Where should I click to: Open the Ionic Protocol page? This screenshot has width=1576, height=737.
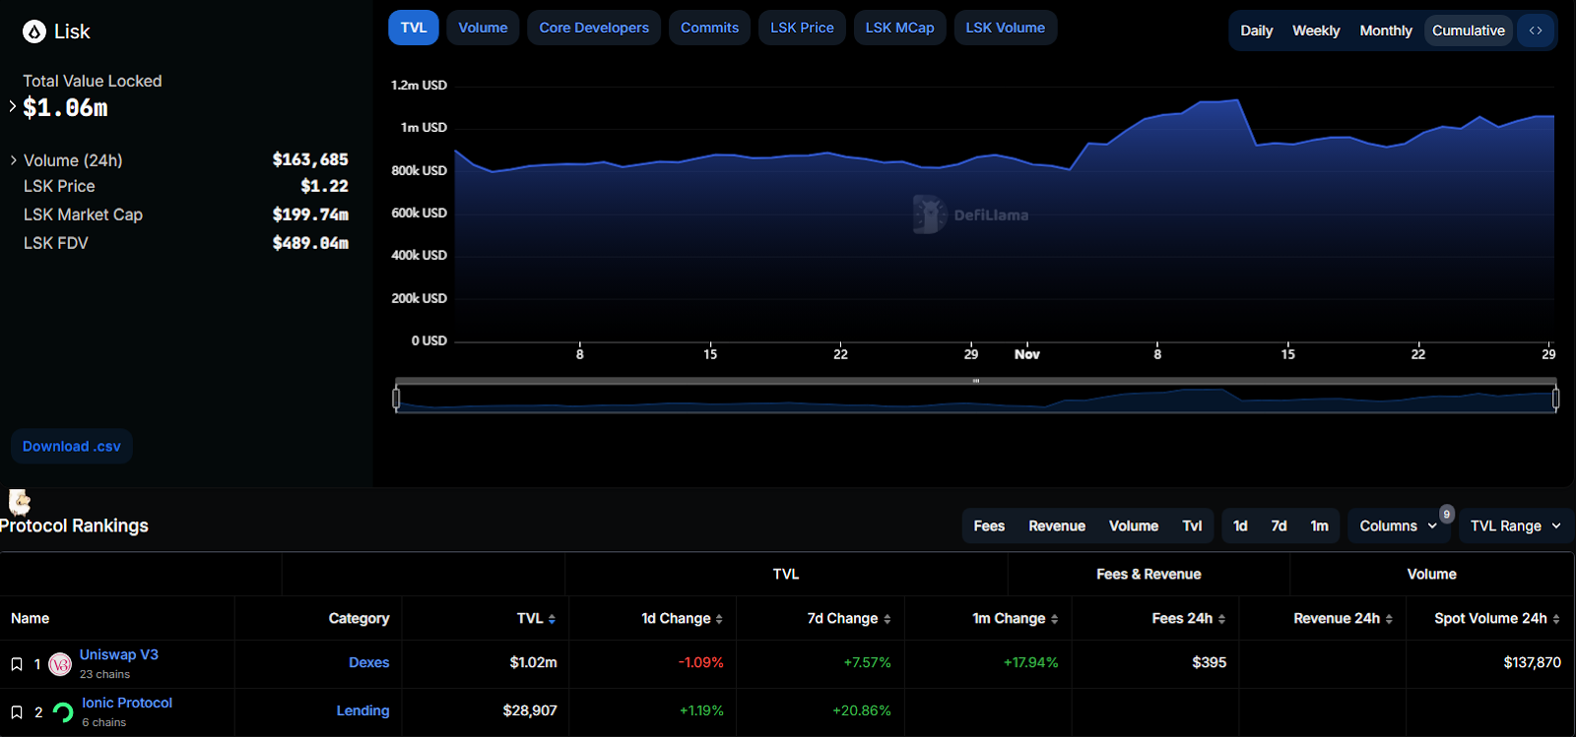pyautogui.click(x=127, y=704)
